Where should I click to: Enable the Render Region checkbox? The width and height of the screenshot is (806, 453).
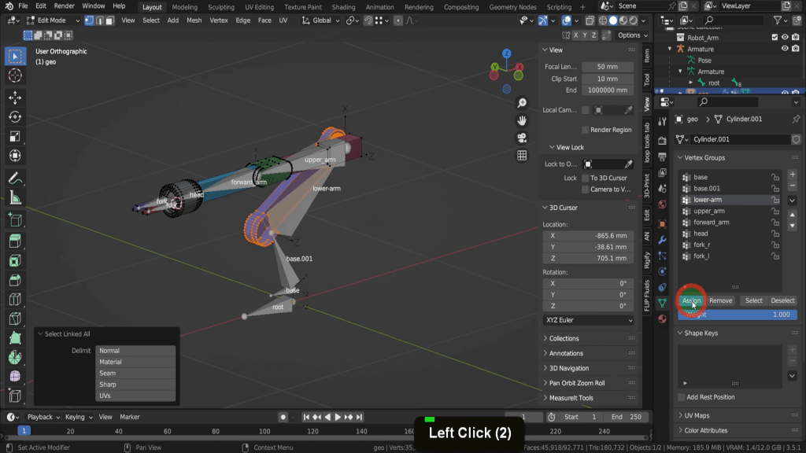586,130
